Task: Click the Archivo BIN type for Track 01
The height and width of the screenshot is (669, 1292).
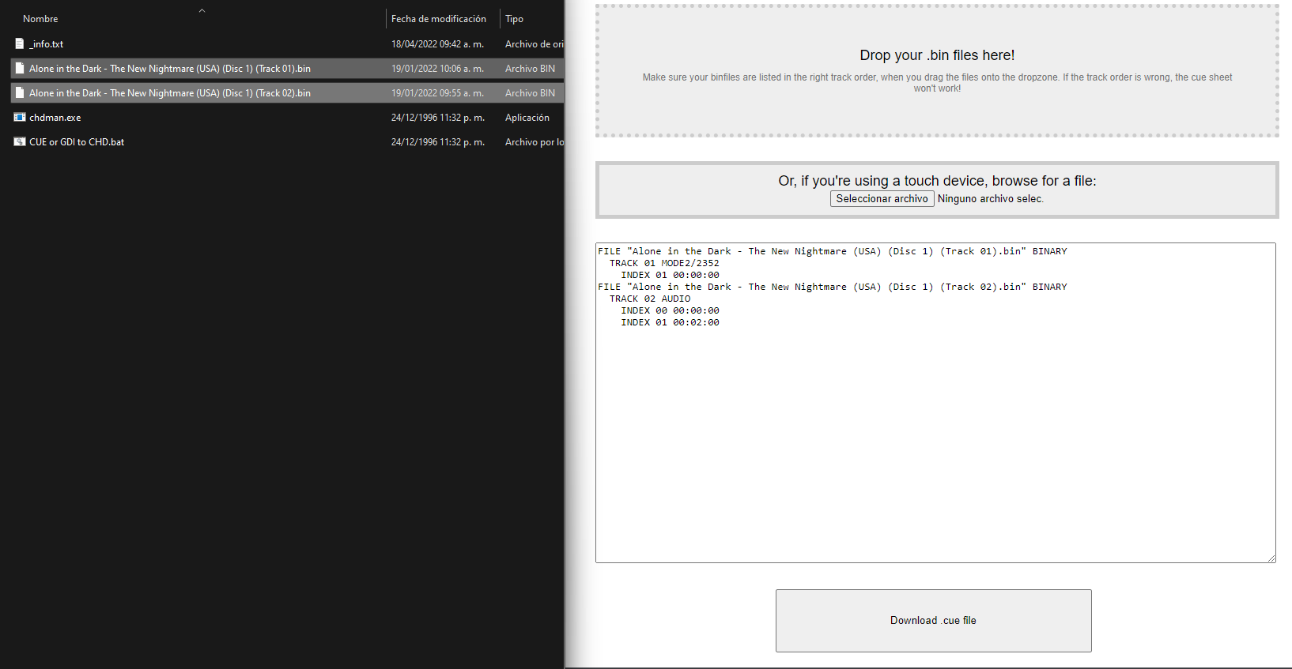Action: tap(530, 69)
